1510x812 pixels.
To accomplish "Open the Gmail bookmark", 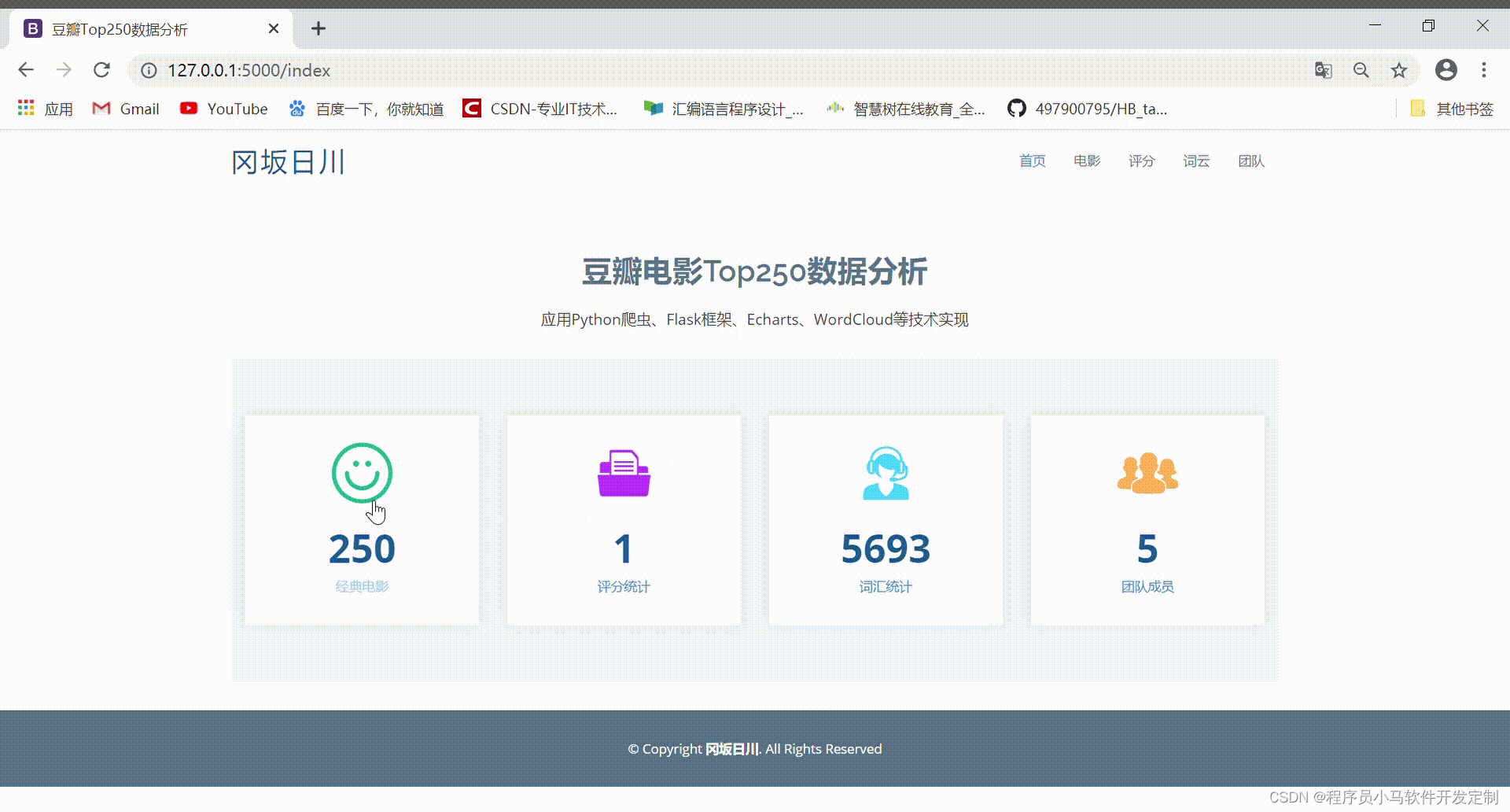I will [125, 109].
